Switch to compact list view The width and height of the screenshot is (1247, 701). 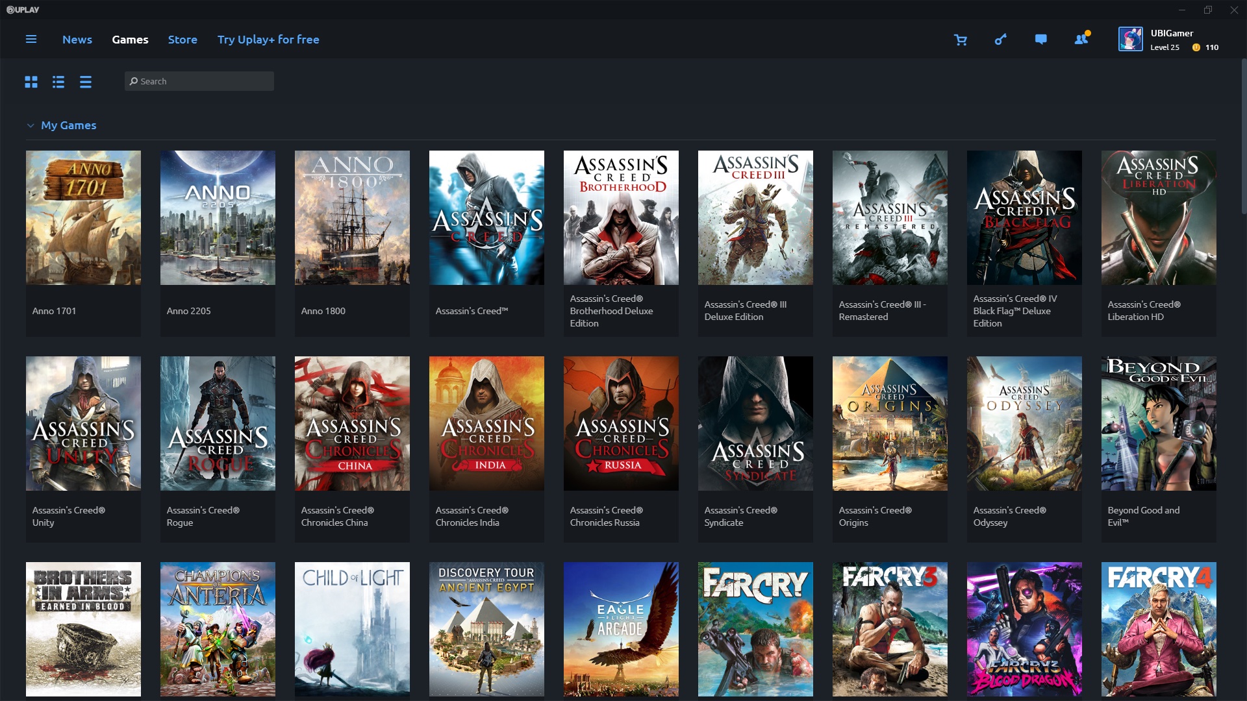[x=86, y=82]
